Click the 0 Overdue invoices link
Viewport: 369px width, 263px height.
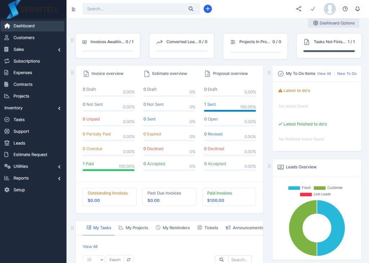pyautogui.click(x=93, y=149)
